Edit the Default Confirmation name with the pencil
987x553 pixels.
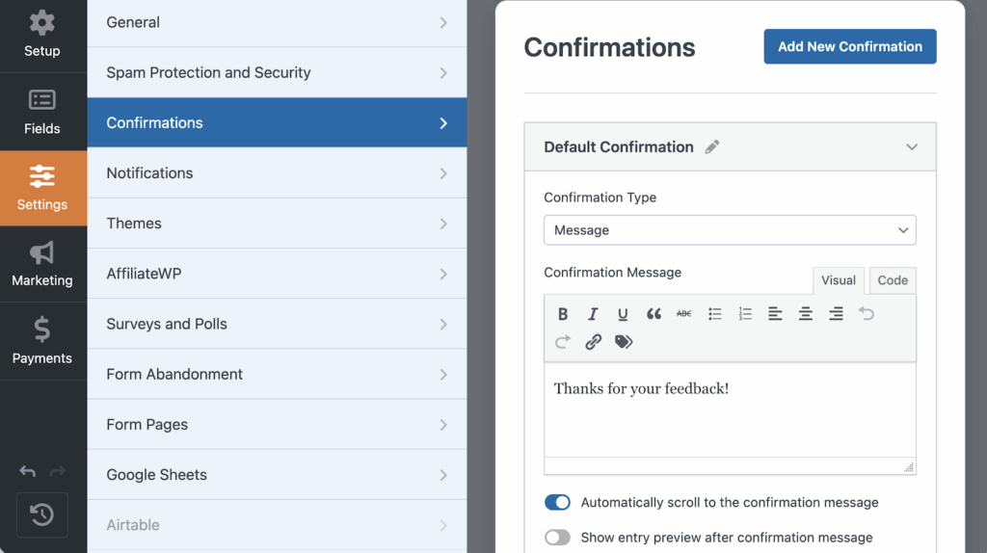click(712, 147)
